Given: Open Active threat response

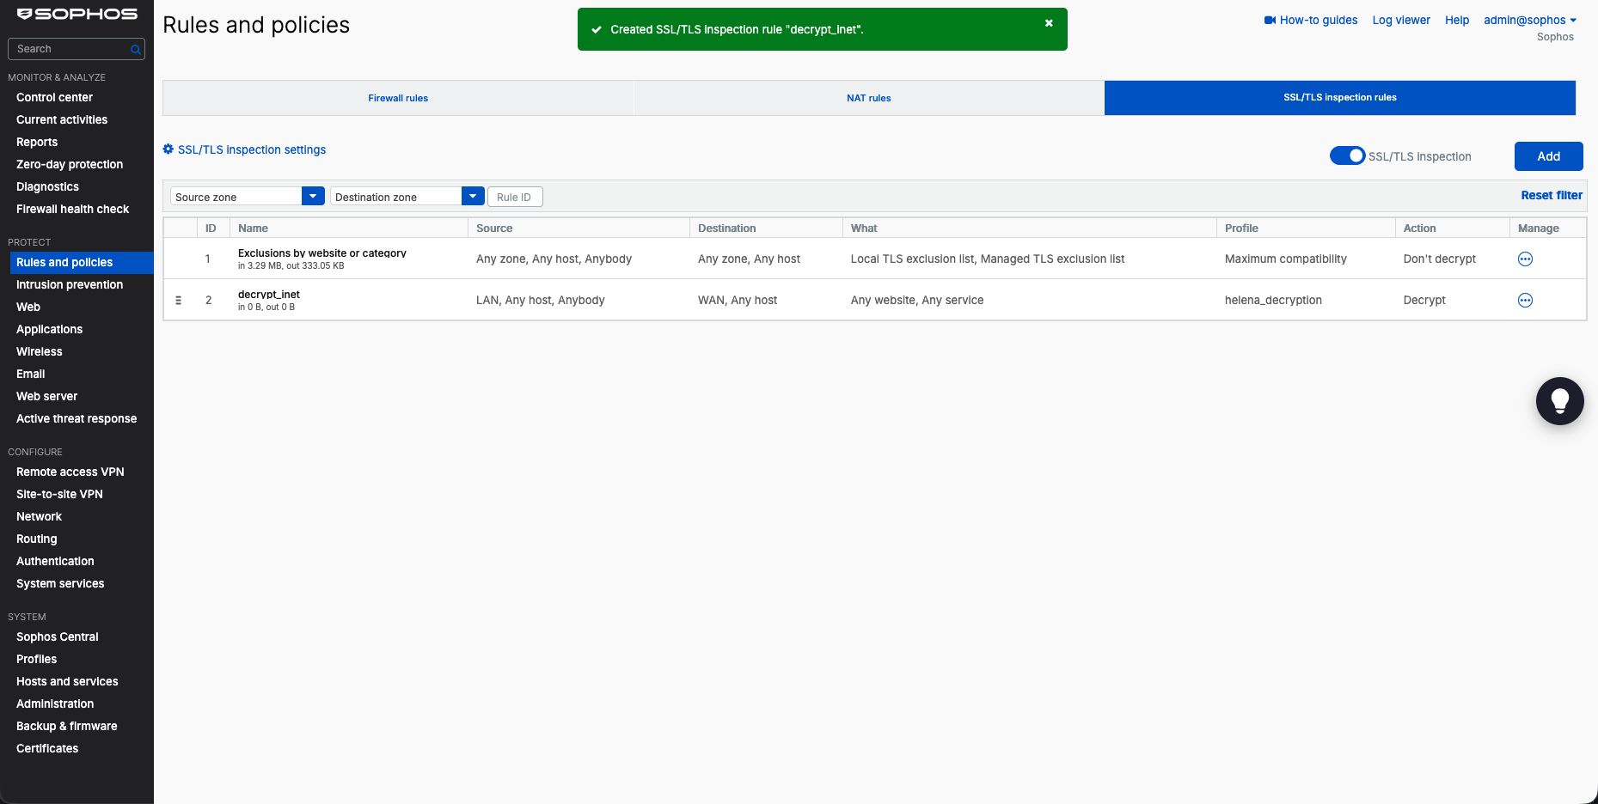Looking at the screenshot, I should point(77,418).
